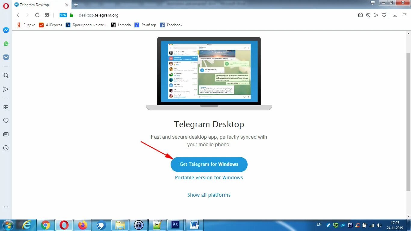Open the Яндекс bookmark
Screen dimensions: 411x231
26,25
